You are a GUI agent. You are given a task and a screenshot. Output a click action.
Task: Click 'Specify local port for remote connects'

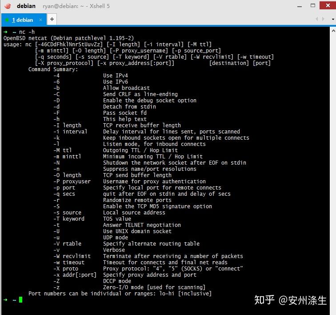[162, 188]
